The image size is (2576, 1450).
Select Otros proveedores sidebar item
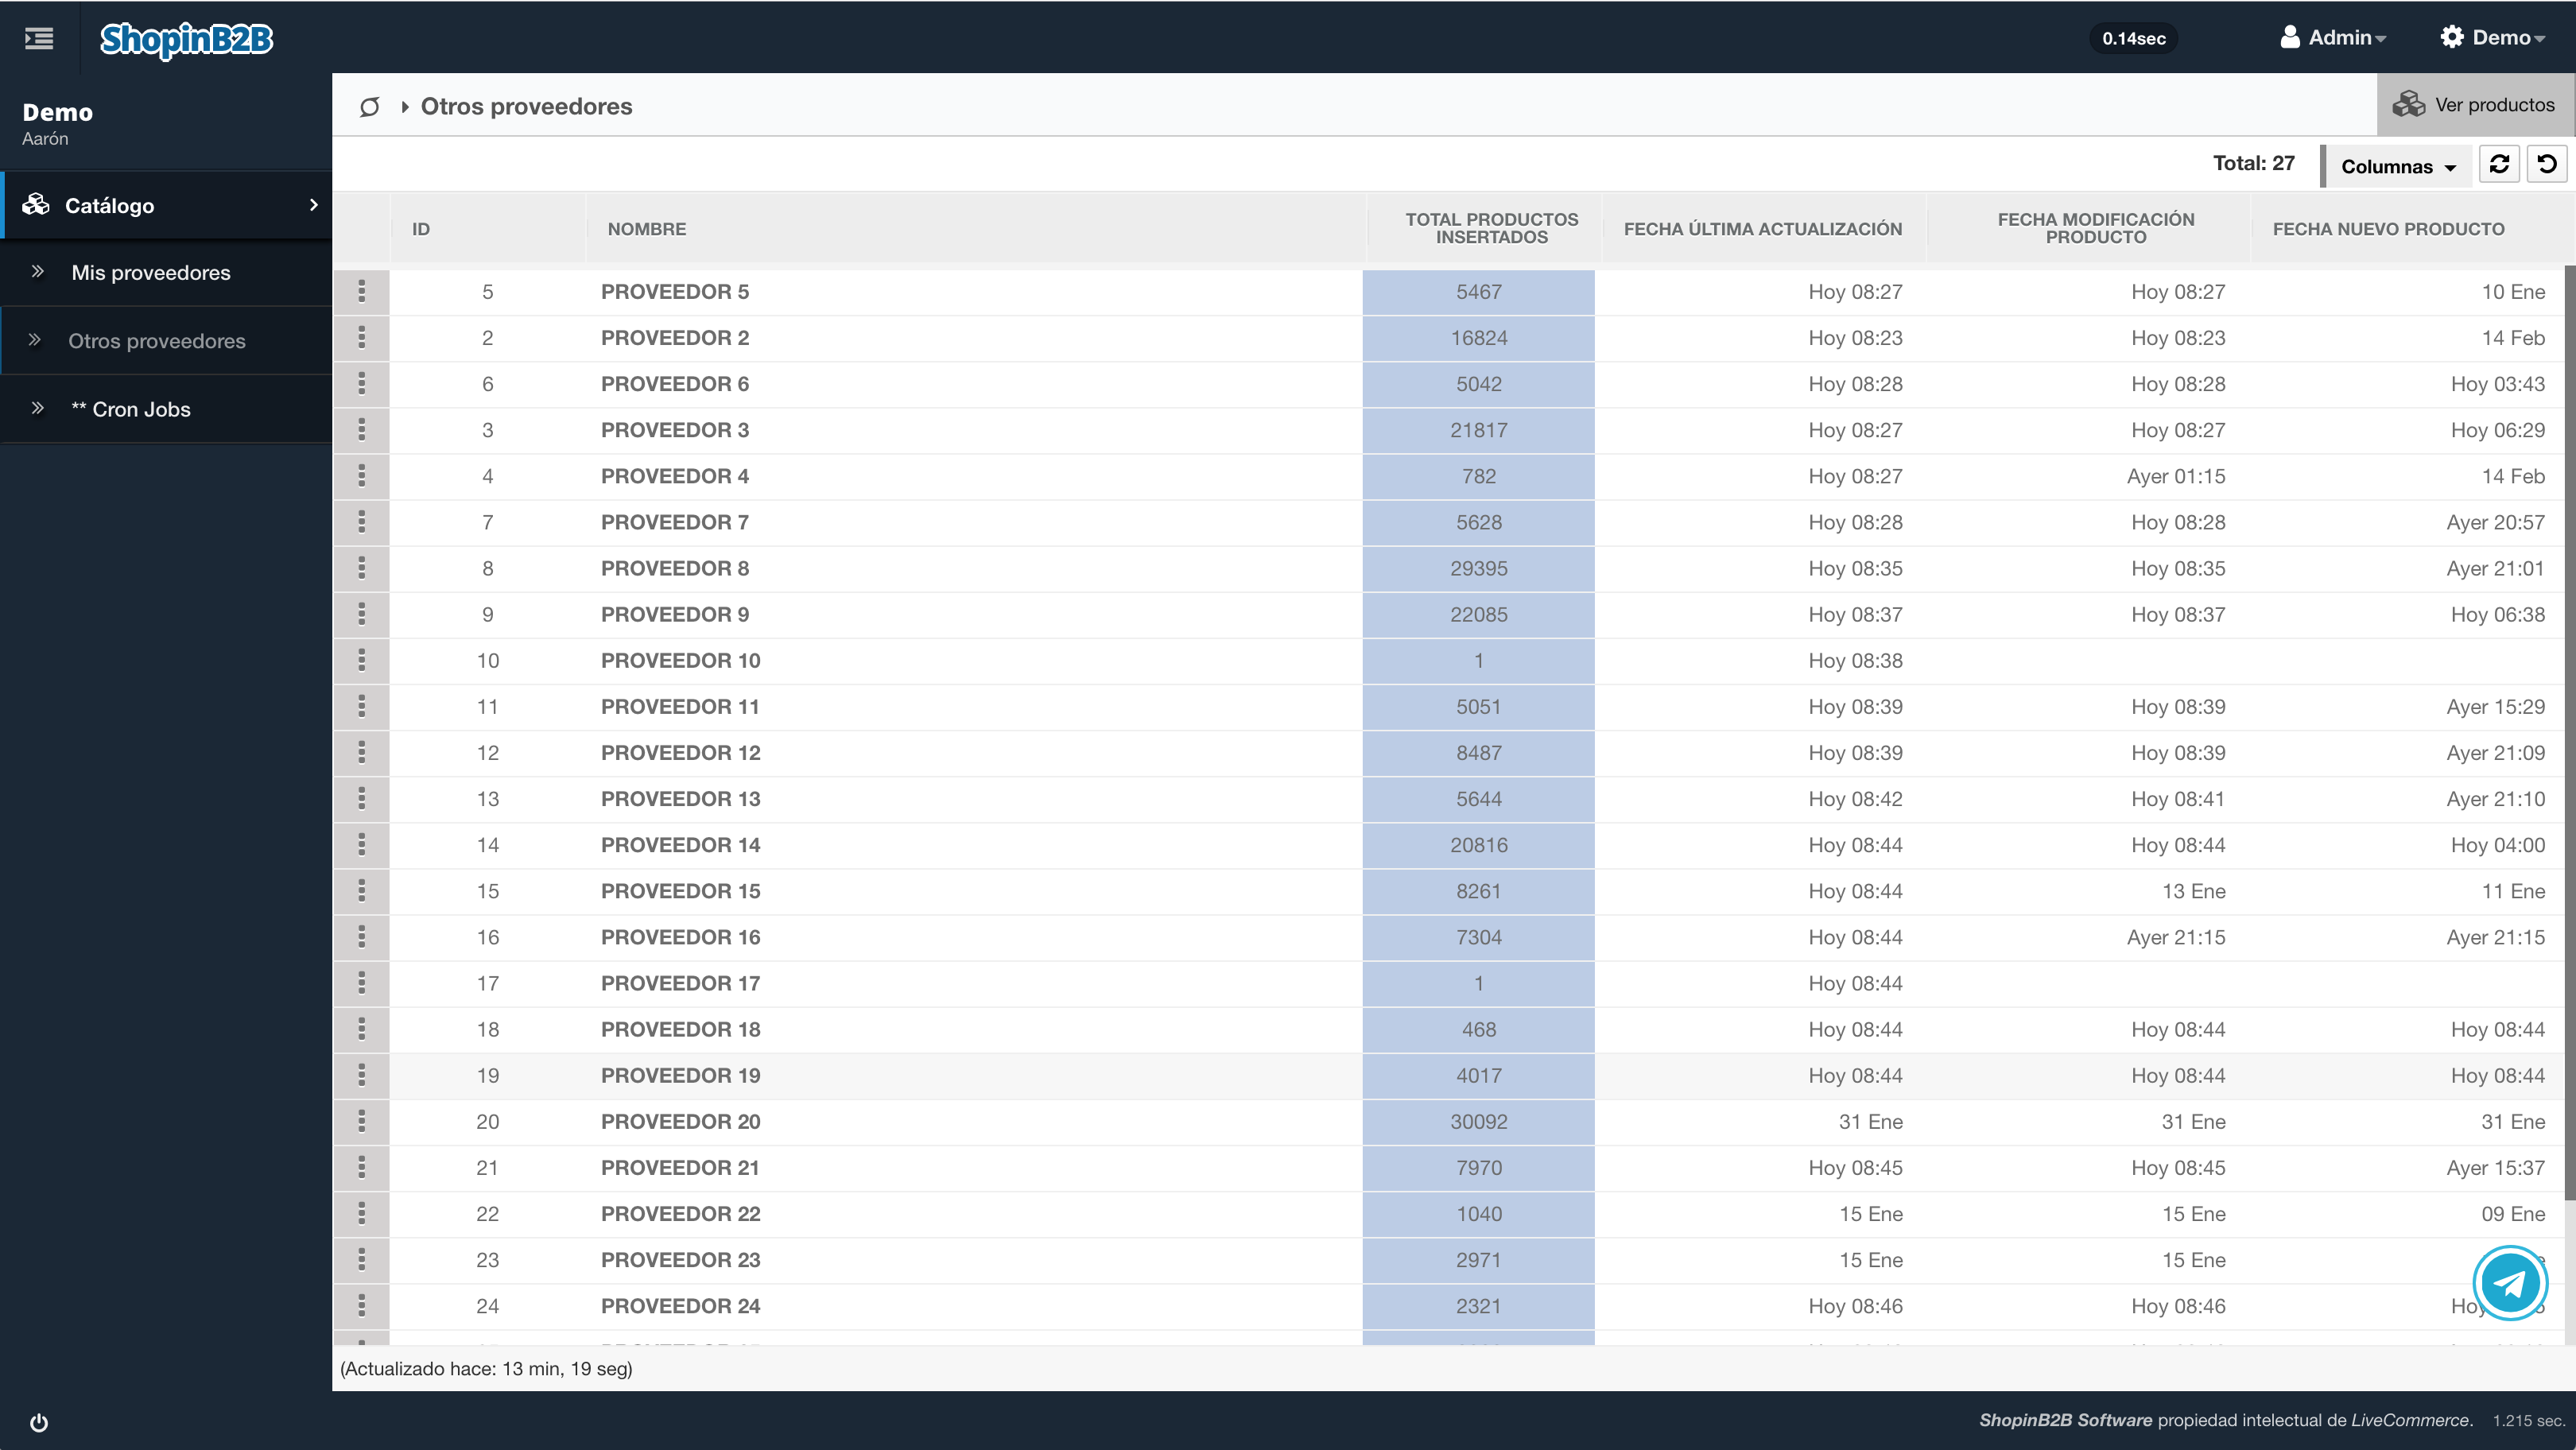[x=168, y=341]
